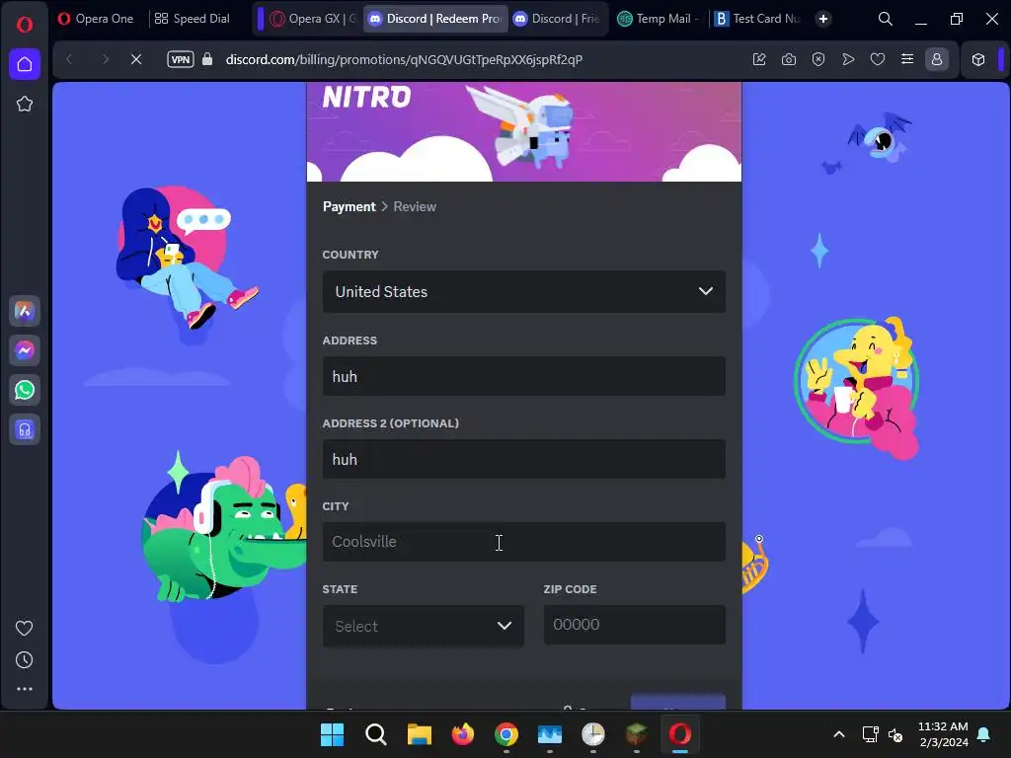Launch Firefox from the taskbar

(462, 734)
